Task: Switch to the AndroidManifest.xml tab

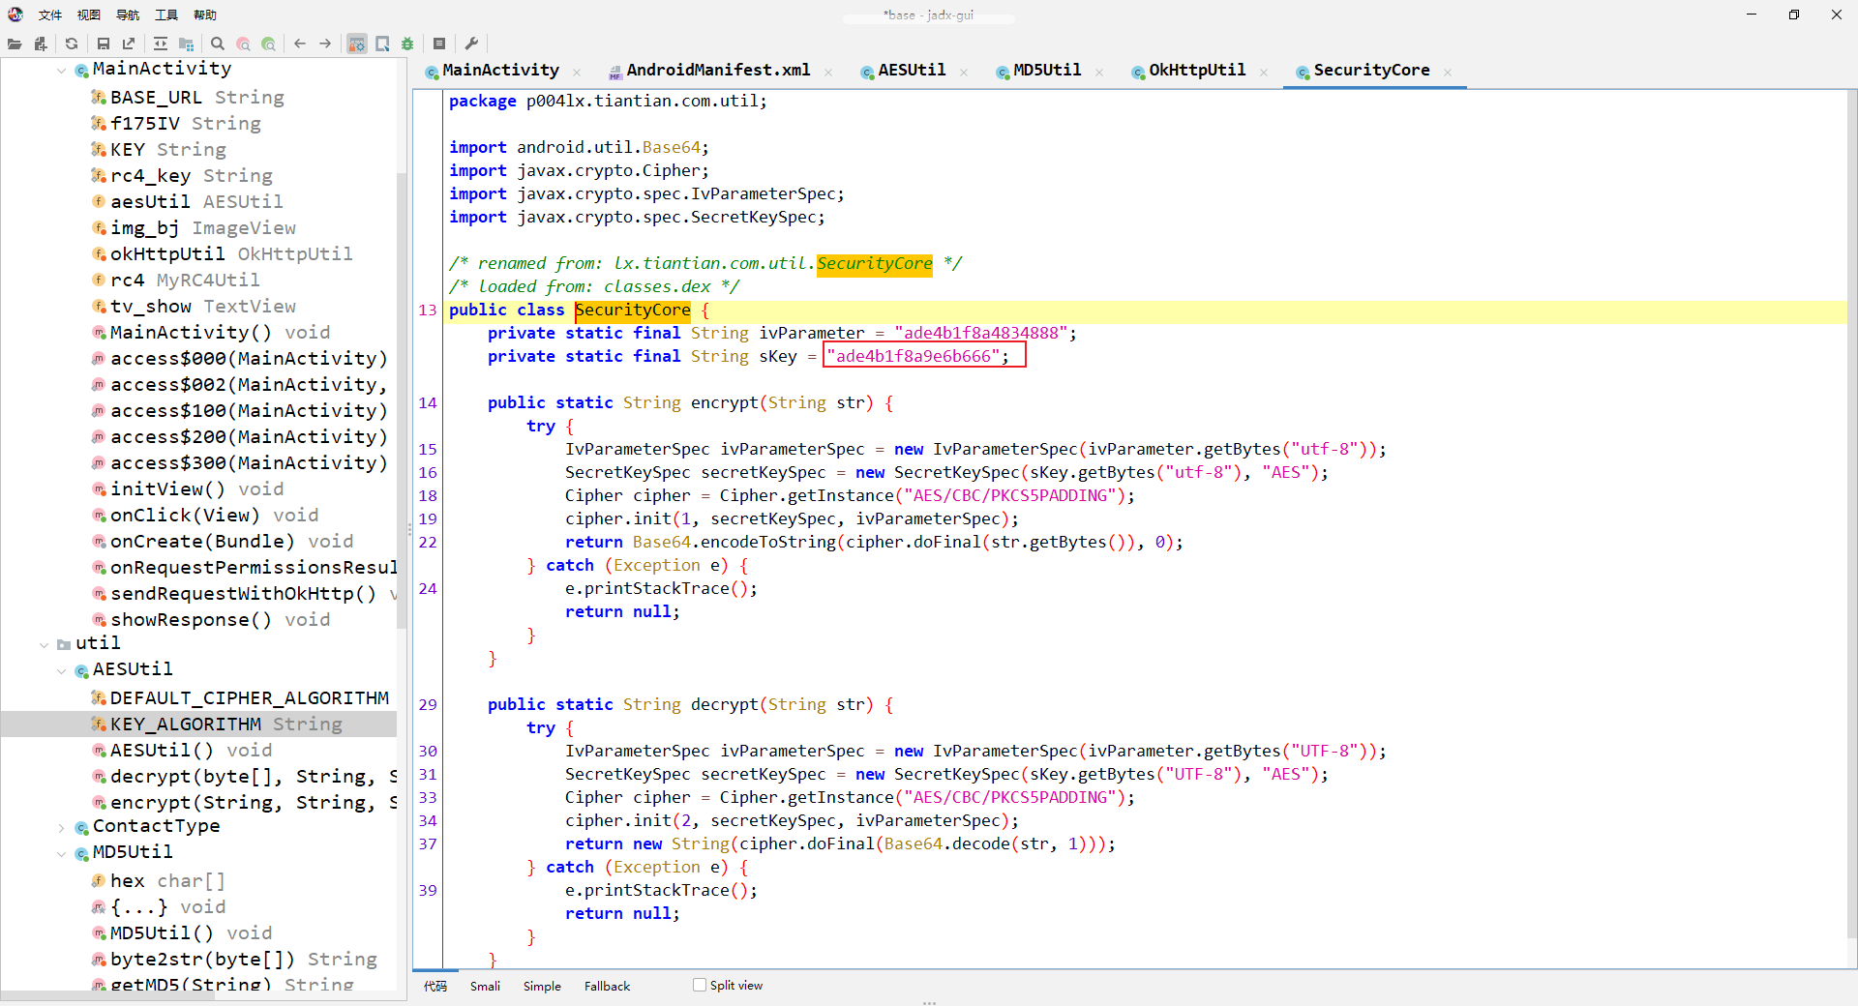Action: [x=717, y=71]
